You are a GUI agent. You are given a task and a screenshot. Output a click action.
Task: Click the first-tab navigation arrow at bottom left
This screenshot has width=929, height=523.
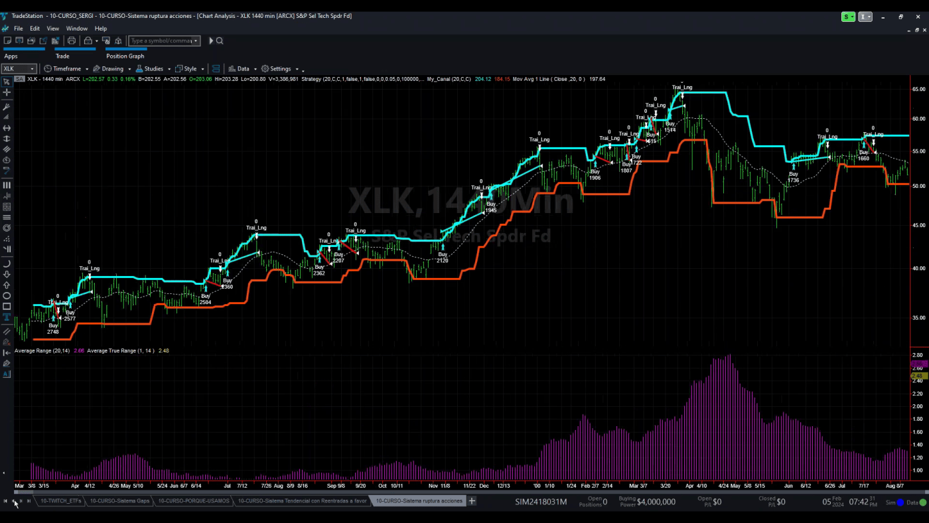5,501
